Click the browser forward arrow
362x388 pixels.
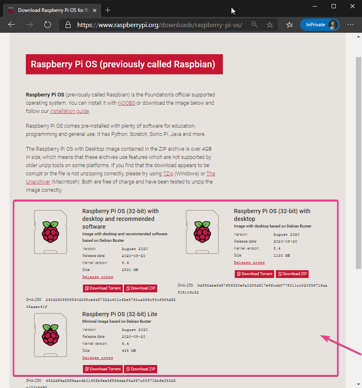coord(30,25)
